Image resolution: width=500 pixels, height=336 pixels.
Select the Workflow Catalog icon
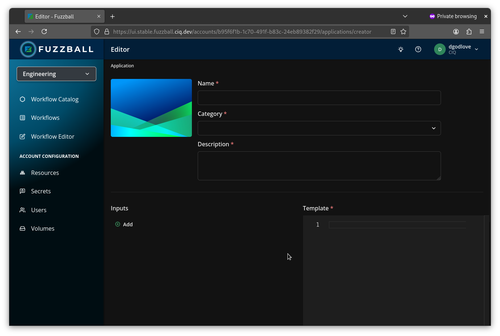pyautogui.click(x=22, y=99)
